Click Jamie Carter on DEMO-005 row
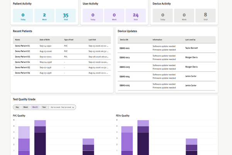This screenshot has height=155, width=232. point(191,85)
